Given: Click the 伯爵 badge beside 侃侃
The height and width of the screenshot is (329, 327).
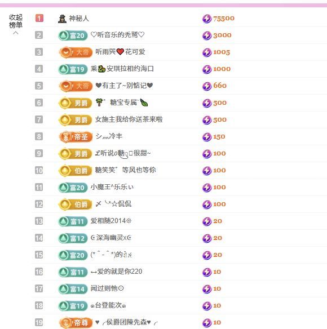Looking at the screenshot, I should [75, 204].
